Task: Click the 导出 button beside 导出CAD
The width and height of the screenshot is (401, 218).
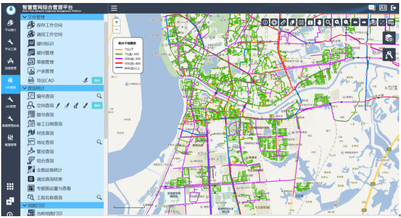Action: coord(97,81)
